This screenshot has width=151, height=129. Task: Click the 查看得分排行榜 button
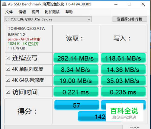point(130,19)
